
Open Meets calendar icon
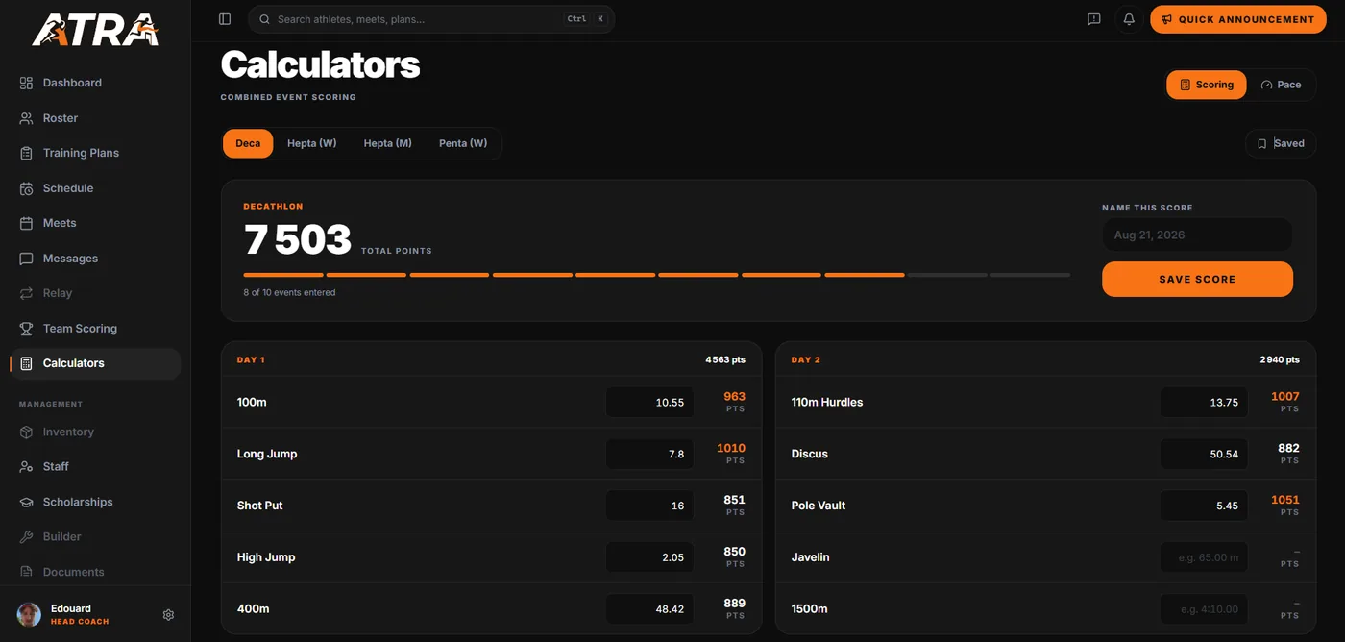(x=26, y=223)
